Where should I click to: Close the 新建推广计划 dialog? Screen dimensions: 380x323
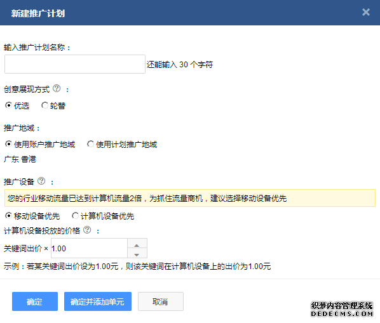coord(365,12)
